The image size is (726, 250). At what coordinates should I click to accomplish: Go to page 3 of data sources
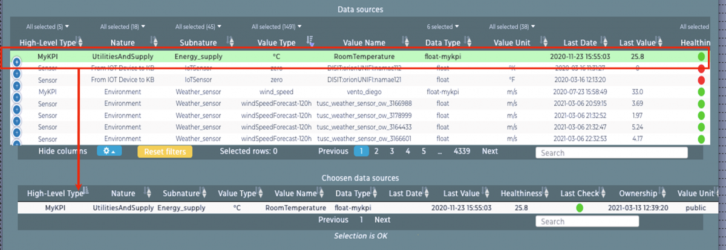391,152
